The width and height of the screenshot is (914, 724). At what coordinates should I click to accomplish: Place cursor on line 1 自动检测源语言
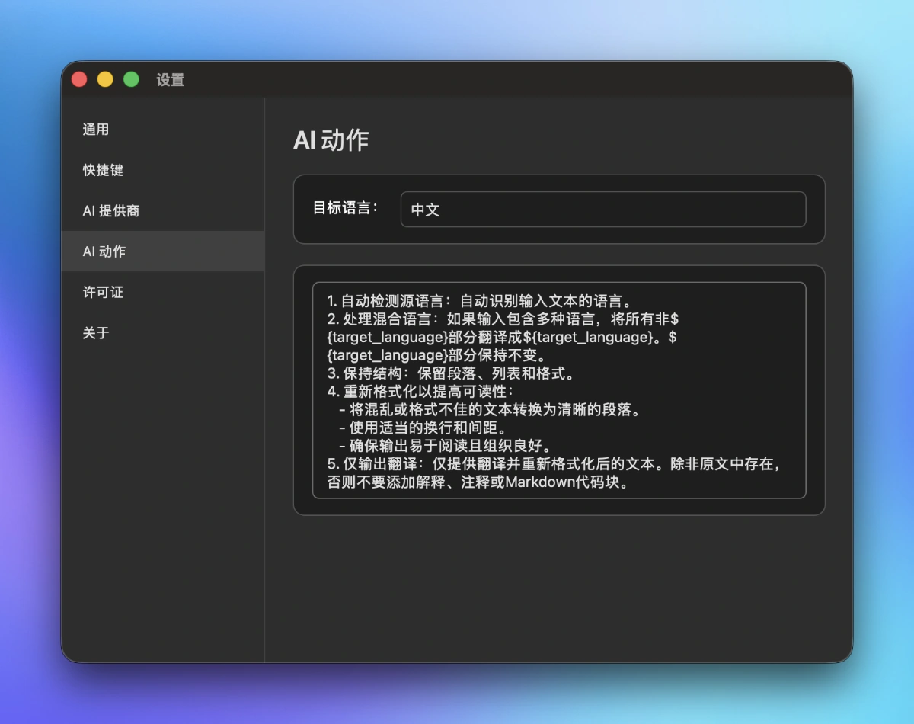(x=478, y=300)
